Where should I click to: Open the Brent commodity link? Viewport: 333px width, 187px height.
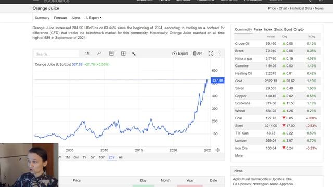(x=239, y=51)
